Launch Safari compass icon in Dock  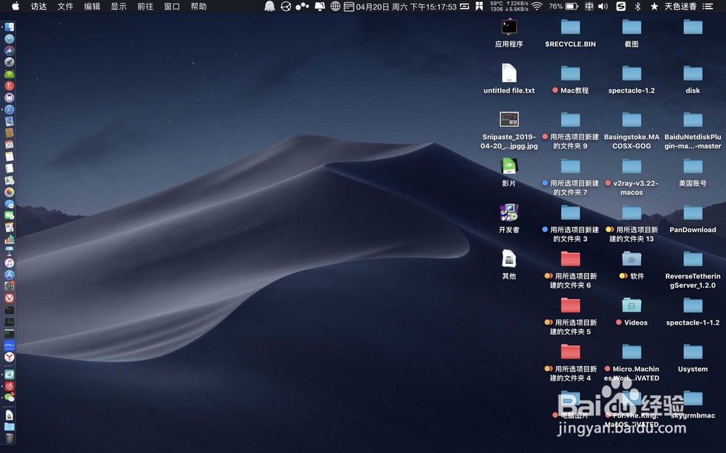(x=9, y=109)
